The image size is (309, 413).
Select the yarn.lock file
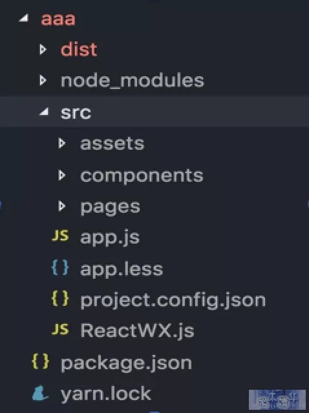[x=106, y=394]
